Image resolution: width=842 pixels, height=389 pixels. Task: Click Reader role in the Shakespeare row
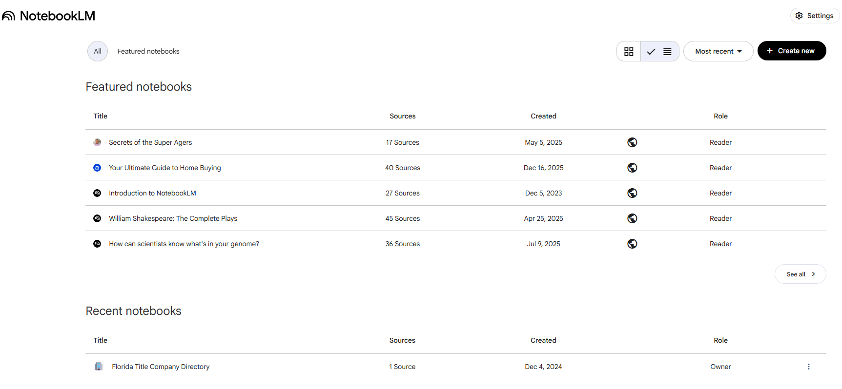pyautogui.click(x=720, y=218)
